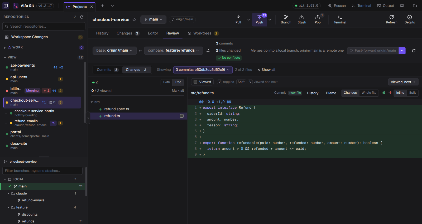Click the Pull toolbar icon
Screen dimensions: 422x224
click(x=238, y=19)
